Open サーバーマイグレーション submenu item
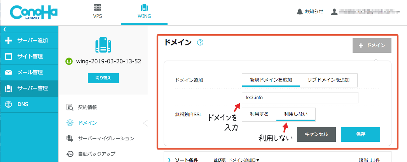Screen dimensions: 407x162 (x=106, y=138)
